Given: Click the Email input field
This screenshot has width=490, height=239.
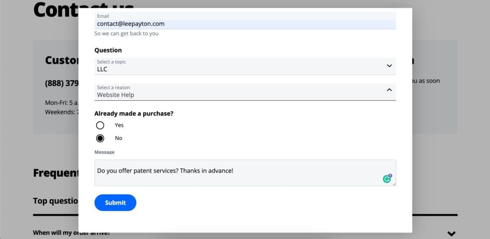Looking at the screenshot, I should tap(245, 21).
